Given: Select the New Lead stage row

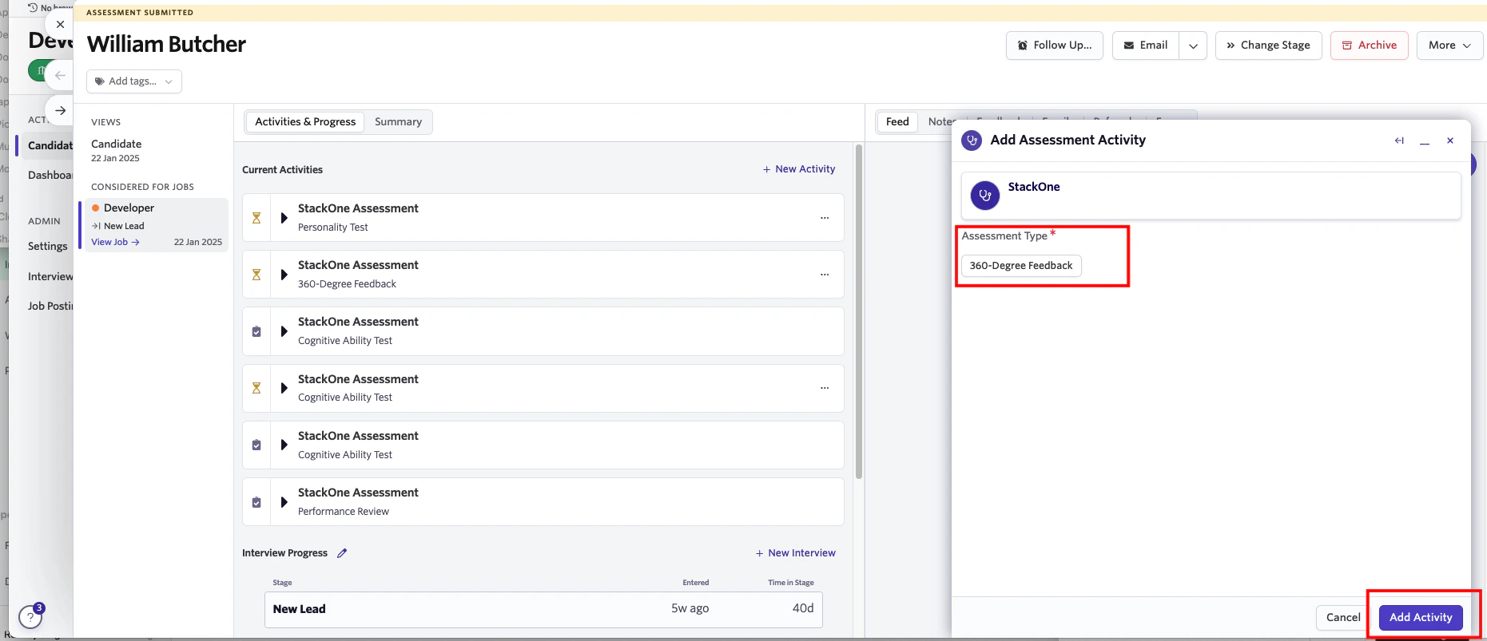Looking at the screenshot, I should pyautogui.click(x=543, y=609).
